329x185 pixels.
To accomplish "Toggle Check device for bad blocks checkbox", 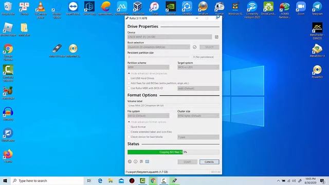I will click(129, 137).
